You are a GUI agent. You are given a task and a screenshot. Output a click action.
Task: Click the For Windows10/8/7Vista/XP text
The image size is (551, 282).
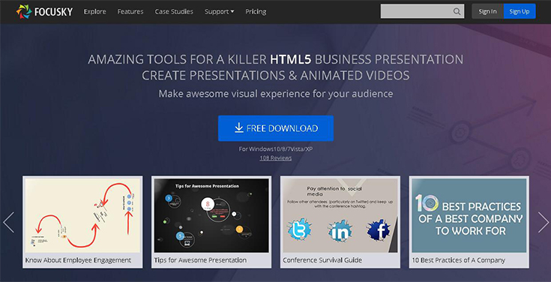pos(276,149)
